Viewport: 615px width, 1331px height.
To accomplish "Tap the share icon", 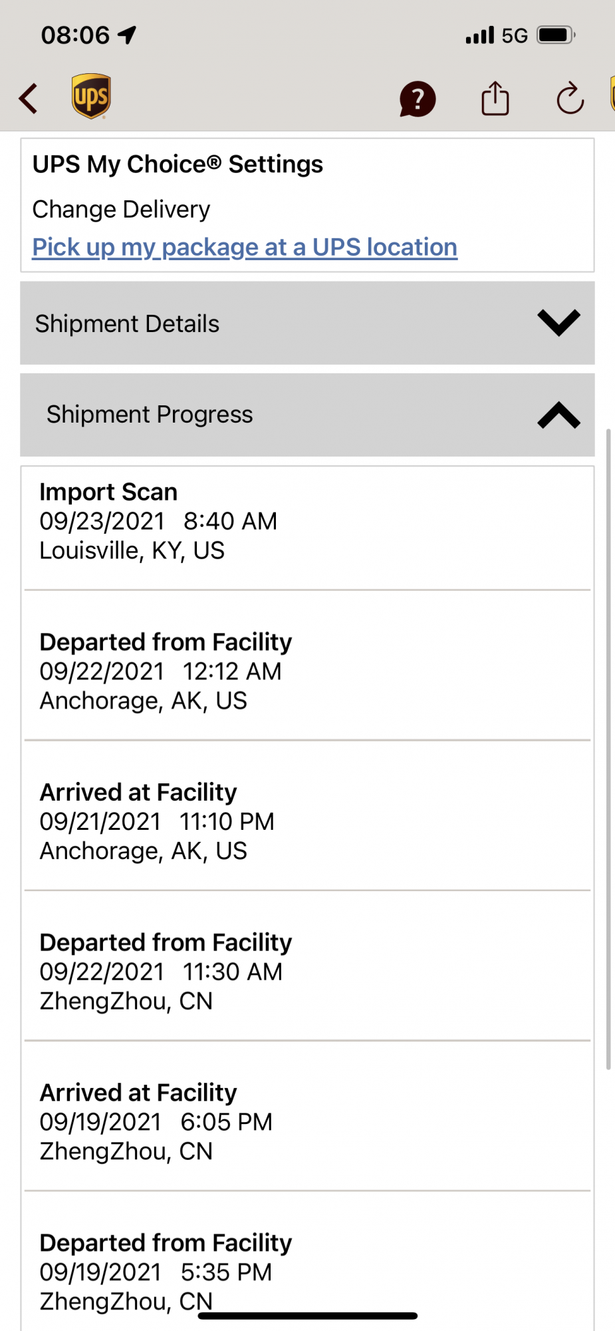I will (x=495, y=98).
